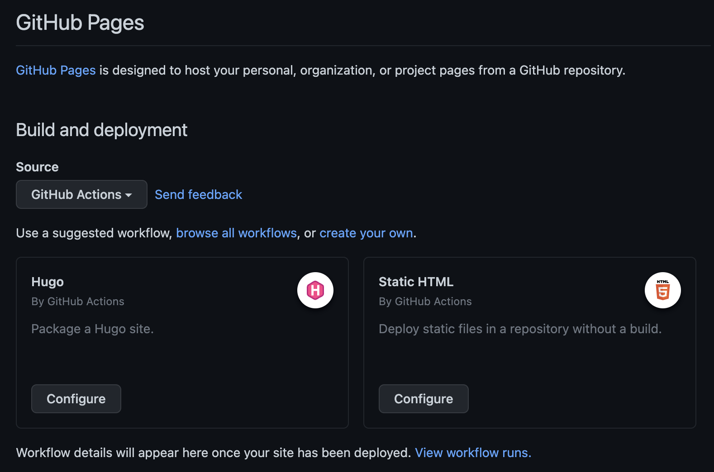Configure the Static HTML workflow
The width and height of the screenshot is (714, 472).
(x=424, y=399)
